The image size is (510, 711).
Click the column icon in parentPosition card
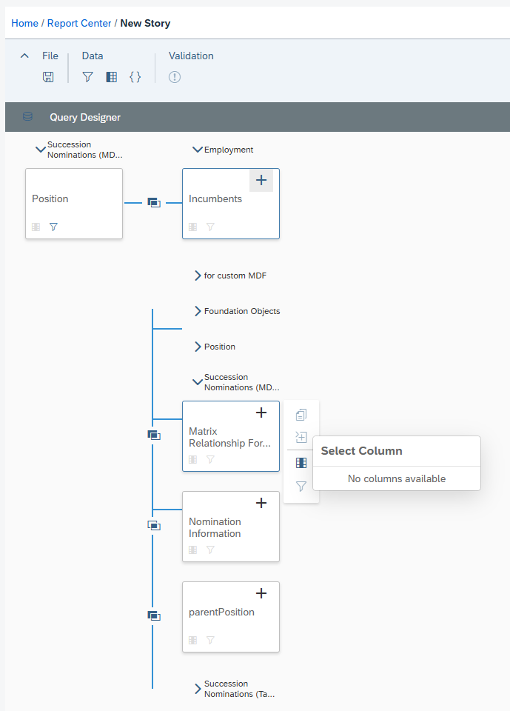point(192,640)
